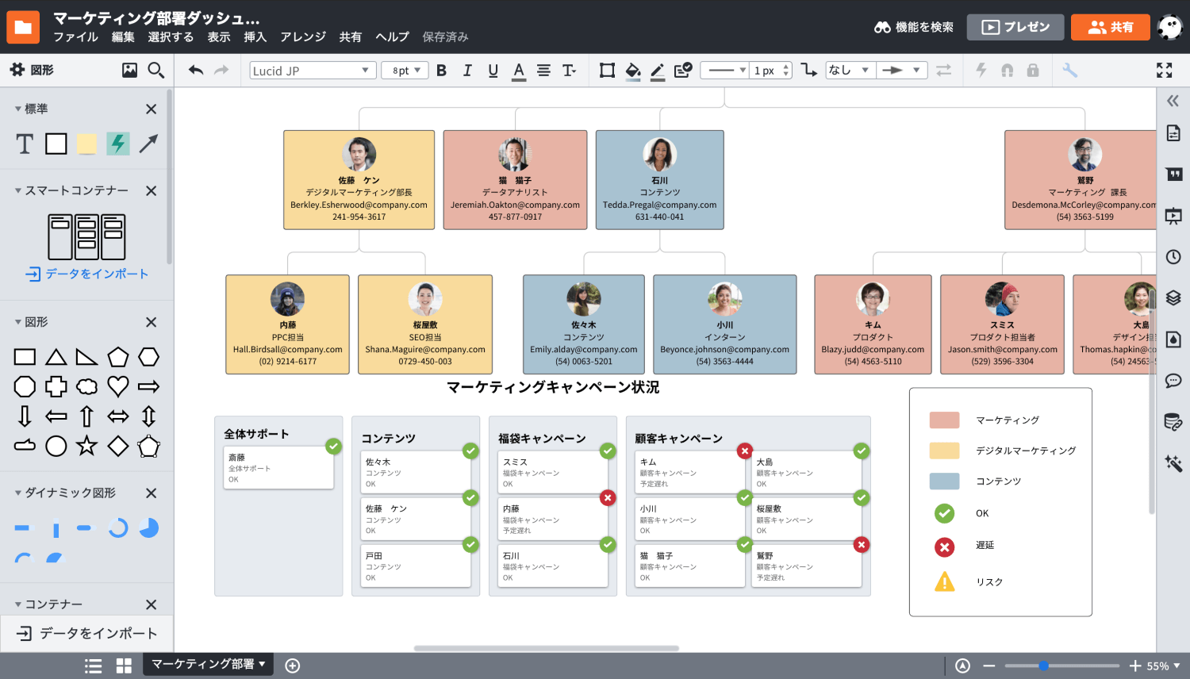Screen dimensions: 1190x679
Task: Click the fullscreen expand icon
Action: (1164, 71)
